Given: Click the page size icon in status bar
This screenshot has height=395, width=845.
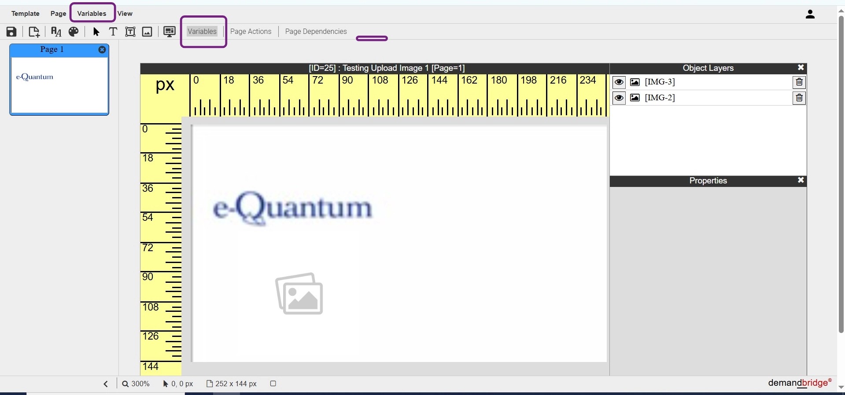Looking at the screenshot, I should coord(210,384).
